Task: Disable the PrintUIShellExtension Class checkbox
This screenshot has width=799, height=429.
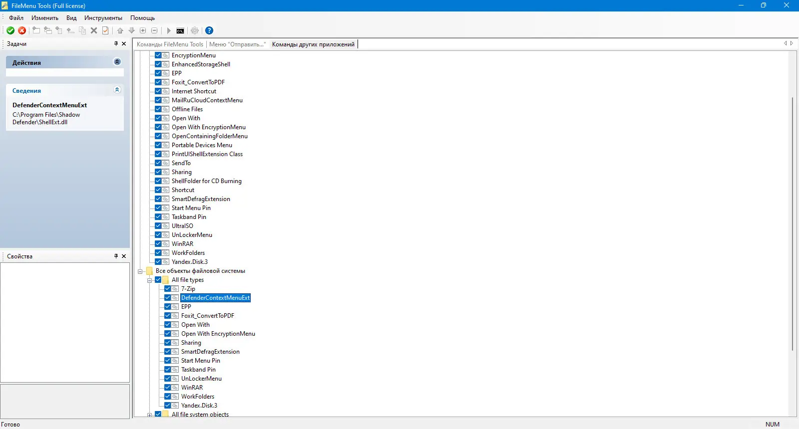Action: [158, 154]
